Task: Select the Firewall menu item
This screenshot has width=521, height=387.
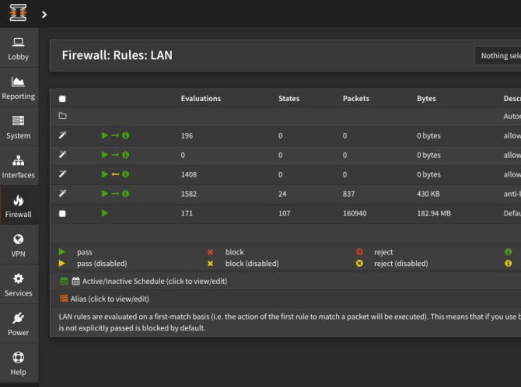Action: tap(18, 206)
